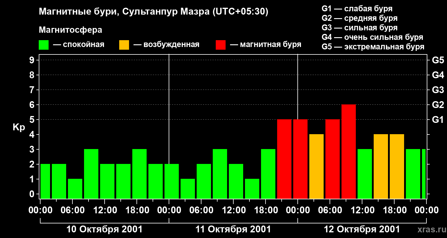Click the yellow возбужденная legend swatch
This screenshot has width=447, height=238.
coord(124,45)
